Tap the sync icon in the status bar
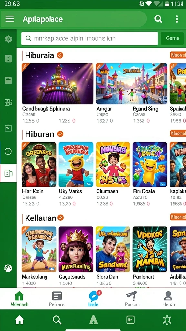186x331 pixels. coord(141,4)
